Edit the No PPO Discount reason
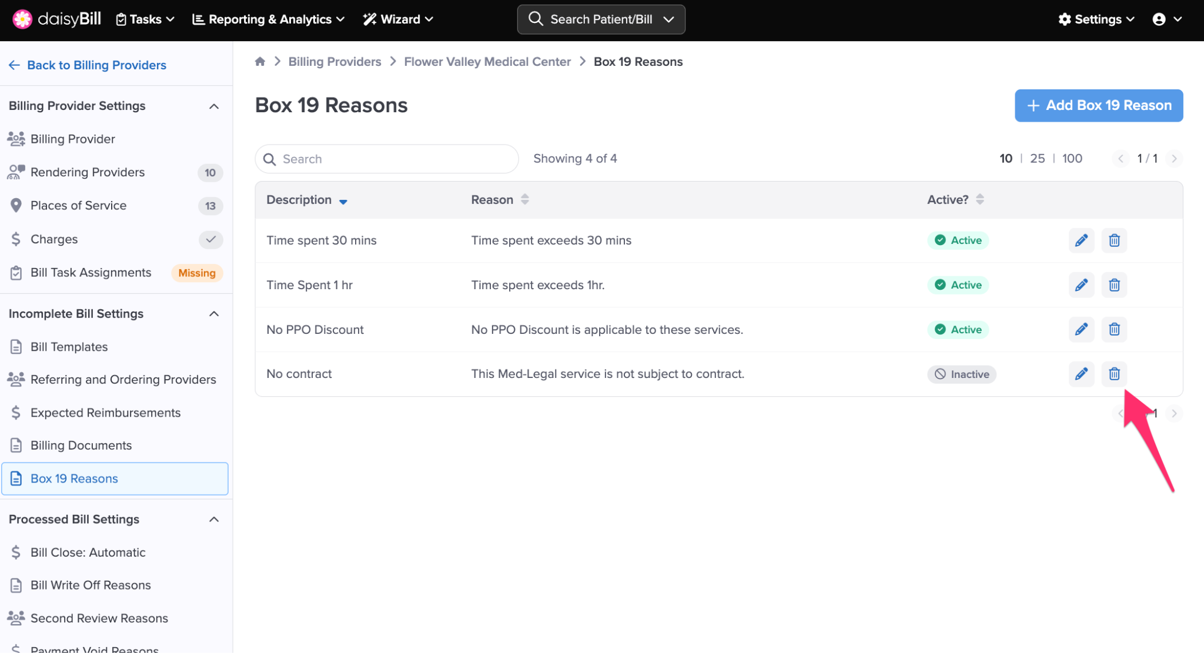 pyautogui.click(x=1081, y=329)
